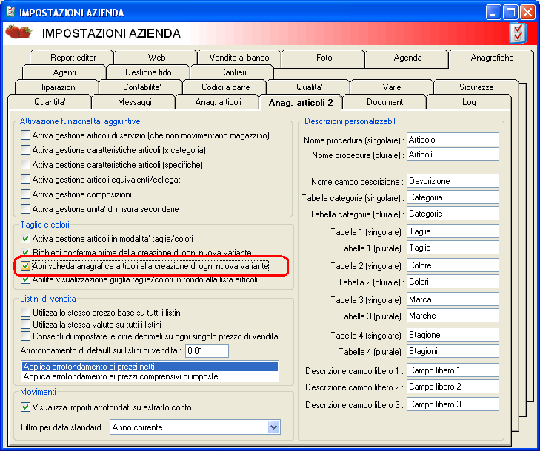Viewport: 540px width, 451px height.
Task: Open the Agenti tab
Action: click(x=64, y=72)
